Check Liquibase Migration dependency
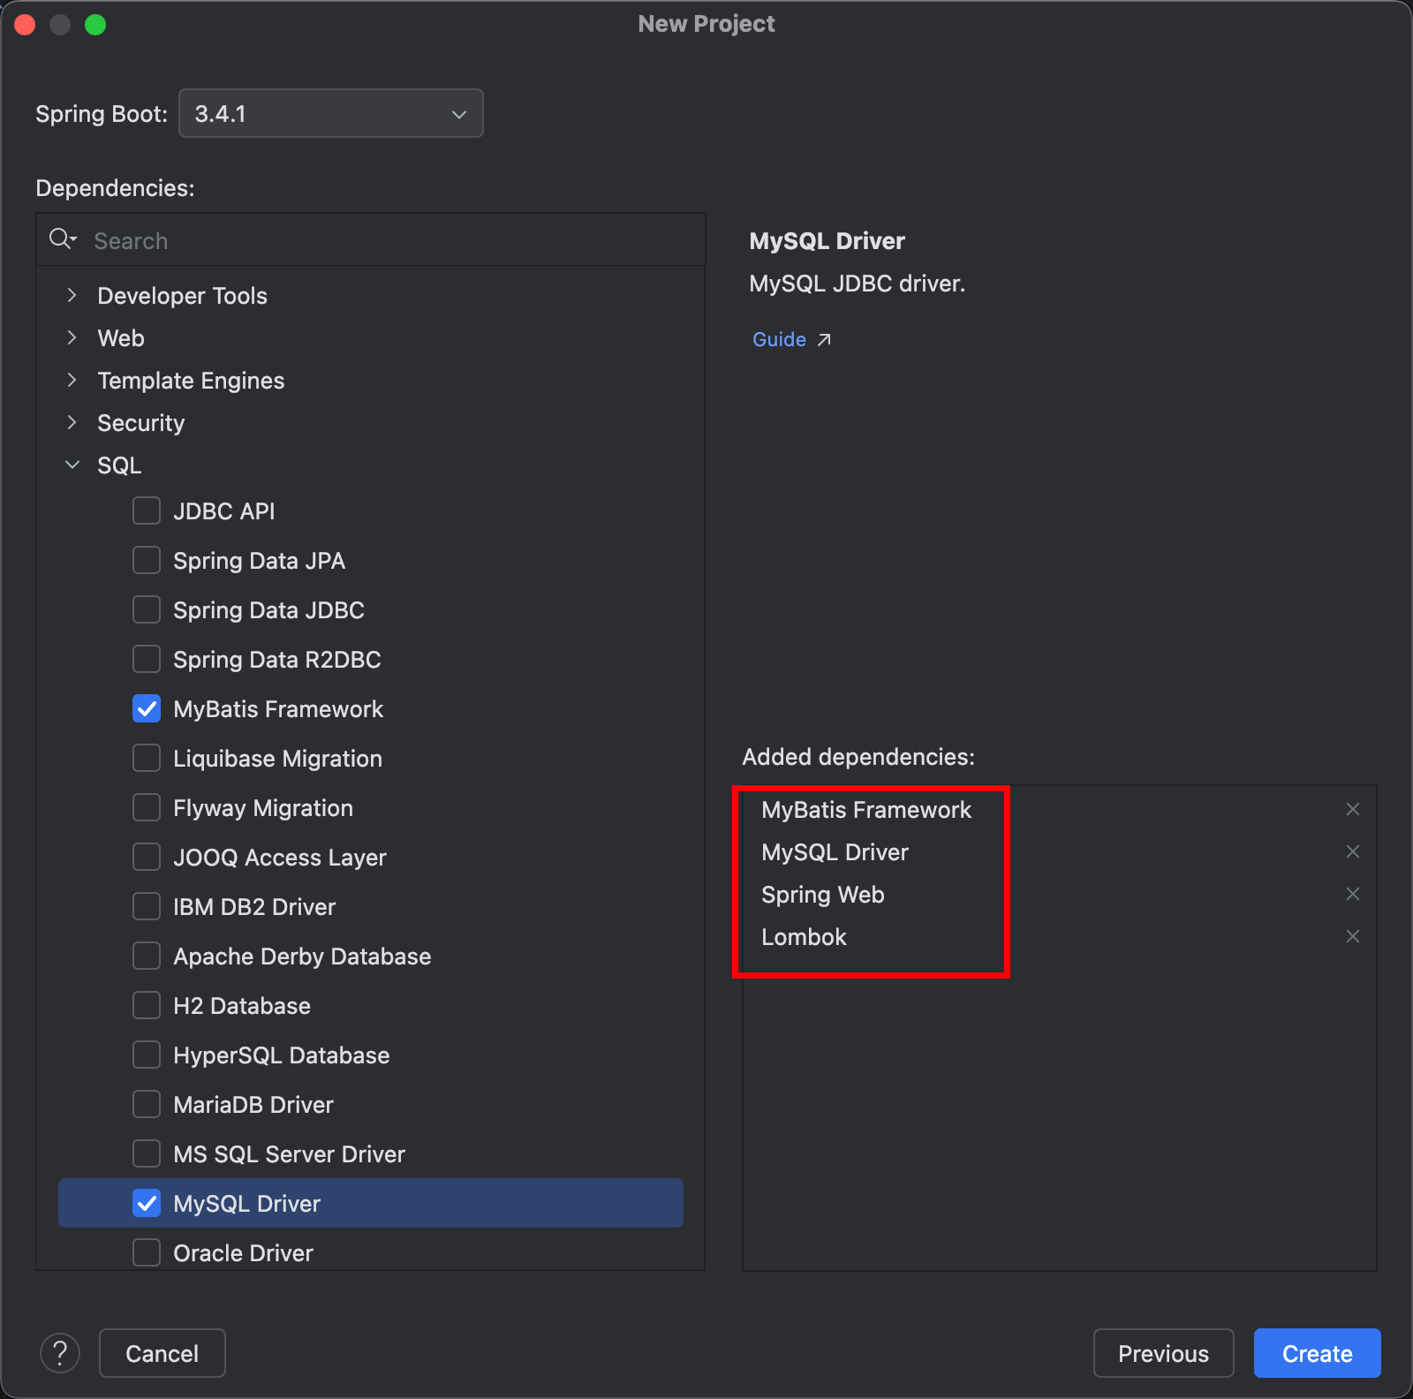 point(147,758)
